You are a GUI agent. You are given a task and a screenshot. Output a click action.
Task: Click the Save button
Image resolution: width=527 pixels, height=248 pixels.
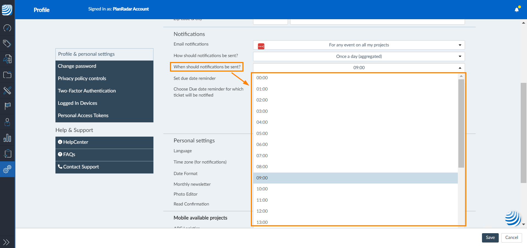pyautogui.click(x=490, y=238)
